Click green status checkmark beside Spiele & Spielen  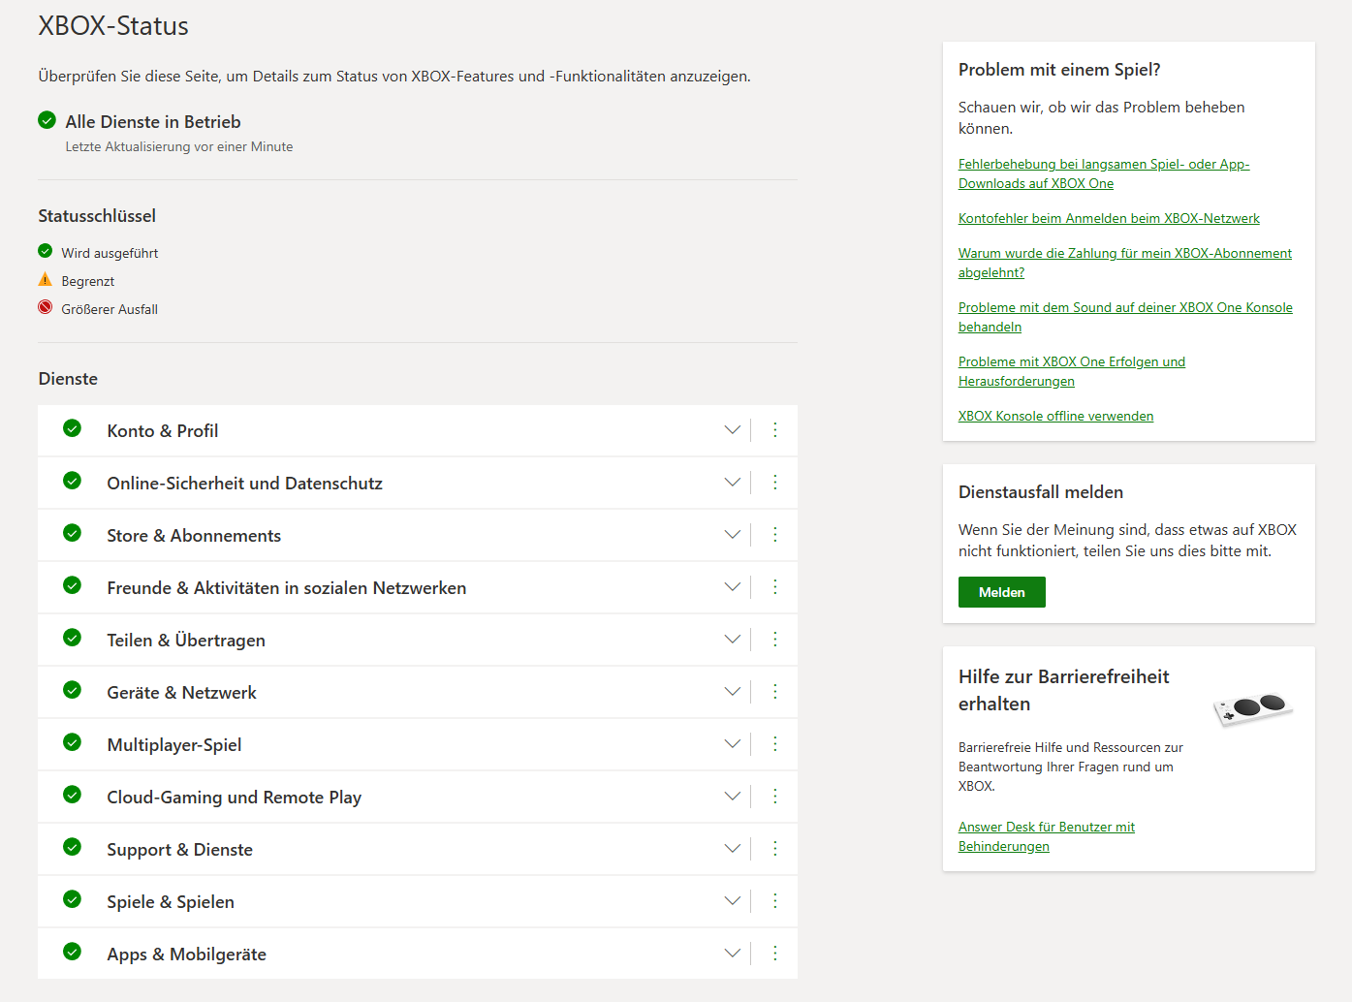click(72, 899)
